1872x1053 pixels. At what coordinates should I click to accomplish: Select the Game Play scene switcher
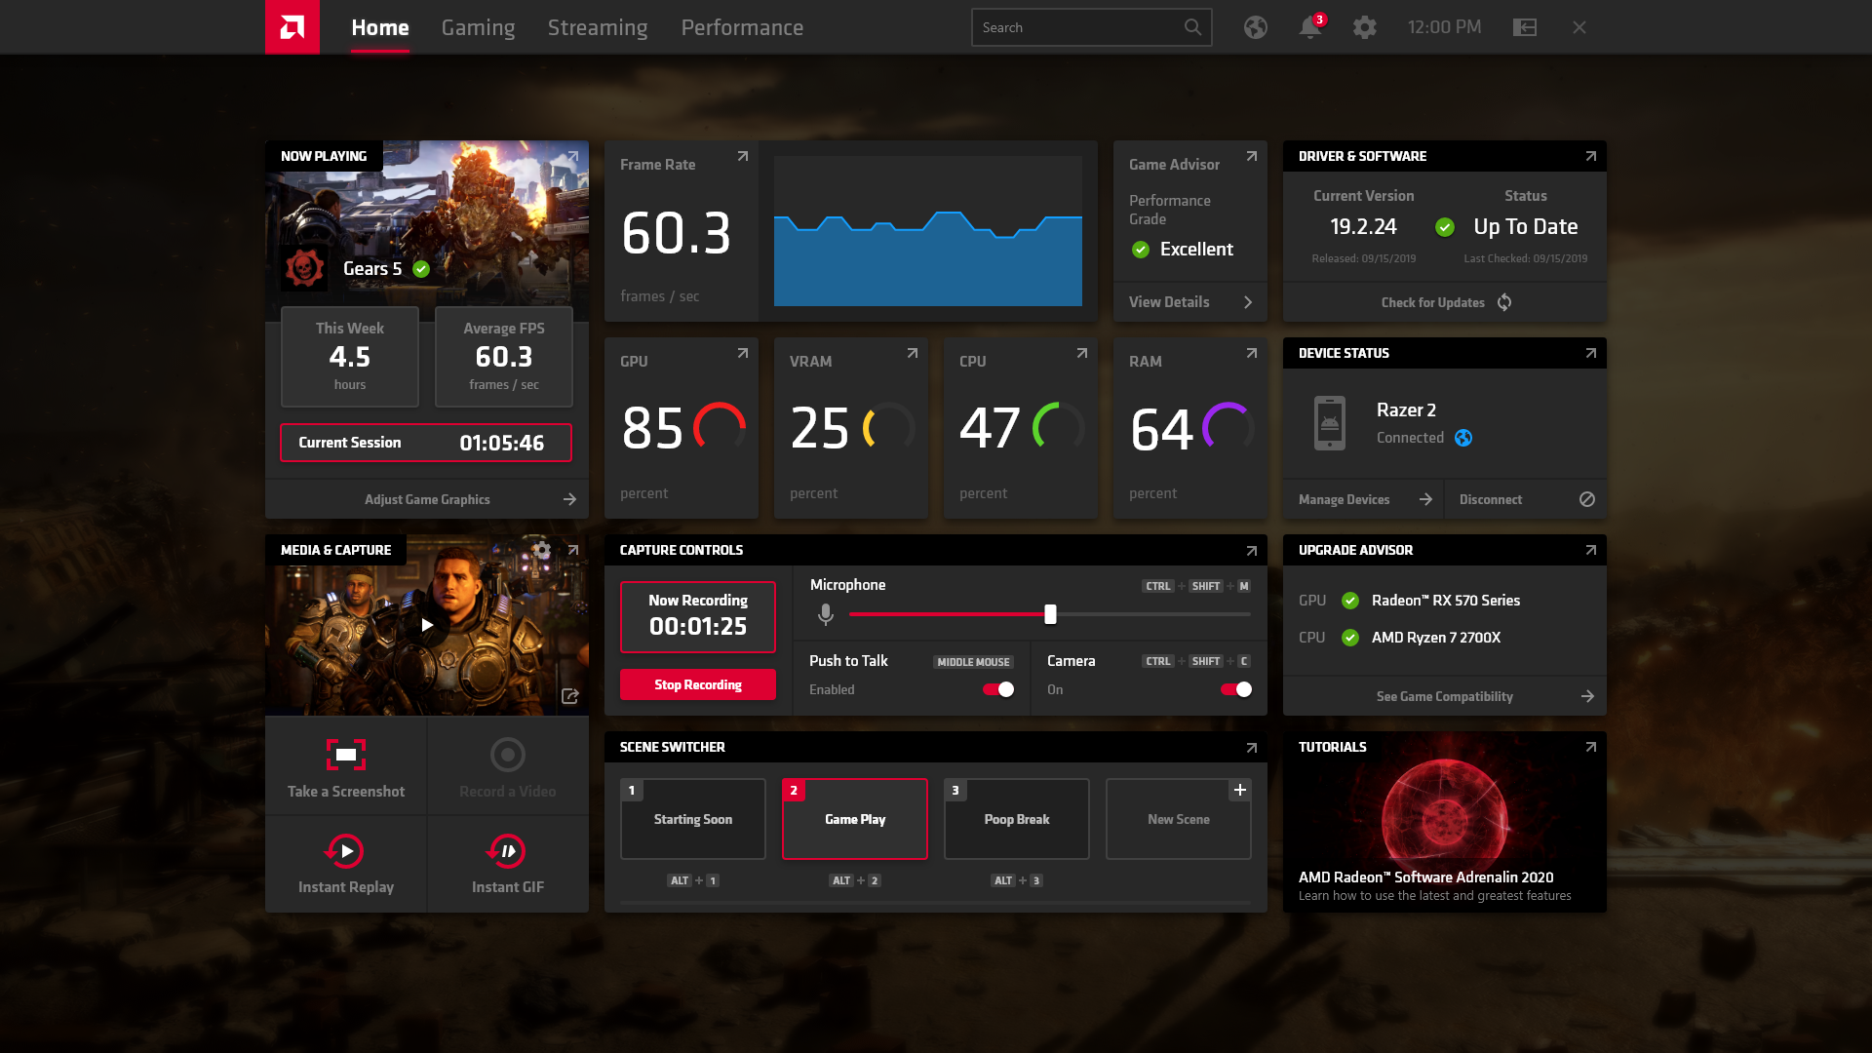coord(855,819)
